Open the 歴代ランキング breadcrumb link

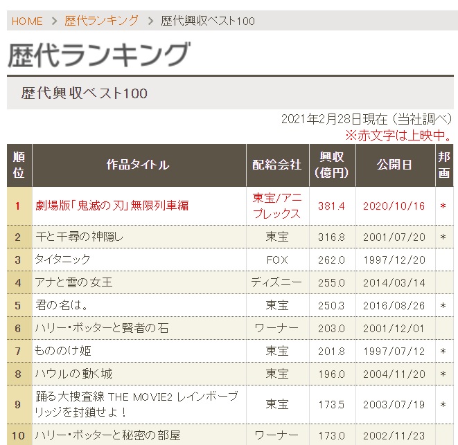coord(101,21)
